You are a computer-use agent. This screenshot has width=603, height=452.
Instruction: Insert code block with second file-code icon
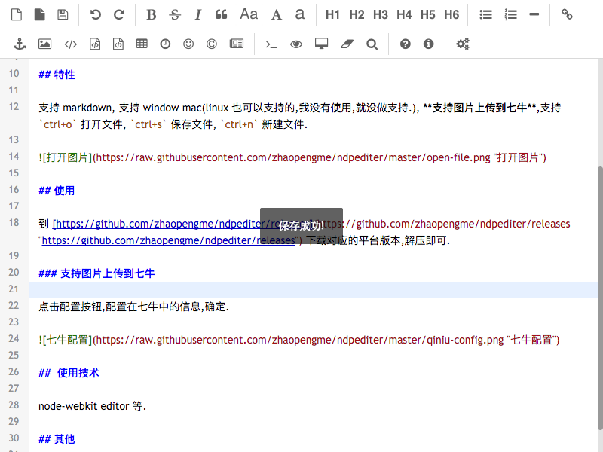pyautogui.click(x=118, y=44)
